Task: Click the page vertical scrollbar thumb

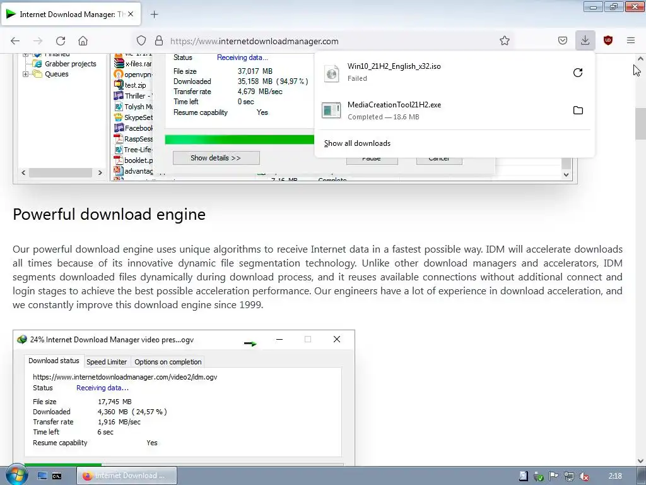Action: click(640, 124)
